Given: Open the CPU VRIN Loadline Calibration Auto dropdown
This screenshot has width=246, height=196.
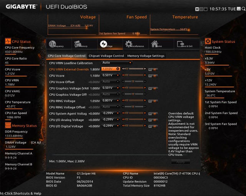Looking at the screenshot, I should pos(117,62).
